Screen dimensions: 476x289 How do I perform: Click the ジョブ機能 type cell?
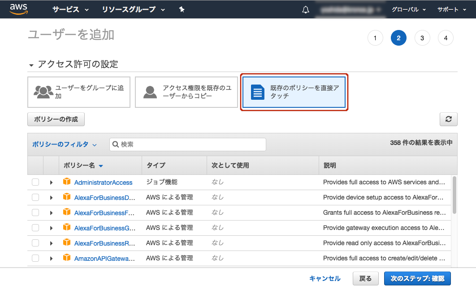[x=162, y=182]
